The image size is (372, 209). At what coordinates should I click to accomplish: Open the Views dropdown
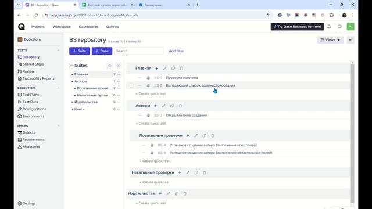330,40
